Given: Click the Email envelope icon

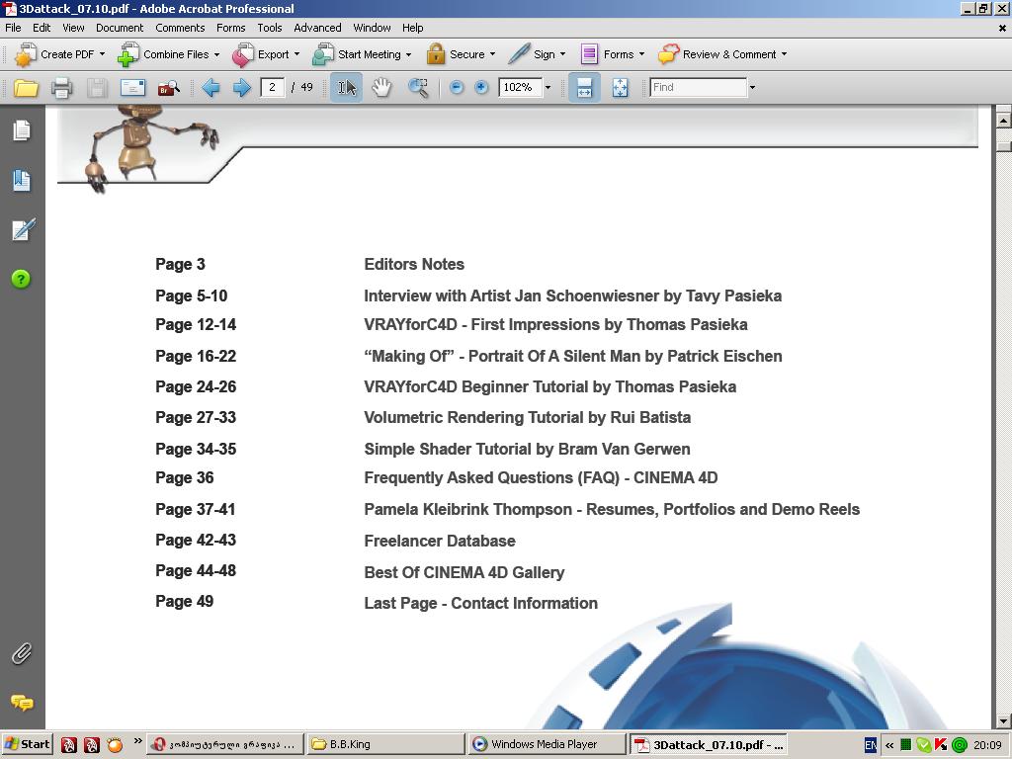Looking at the screenshot, I should point(132,88).
